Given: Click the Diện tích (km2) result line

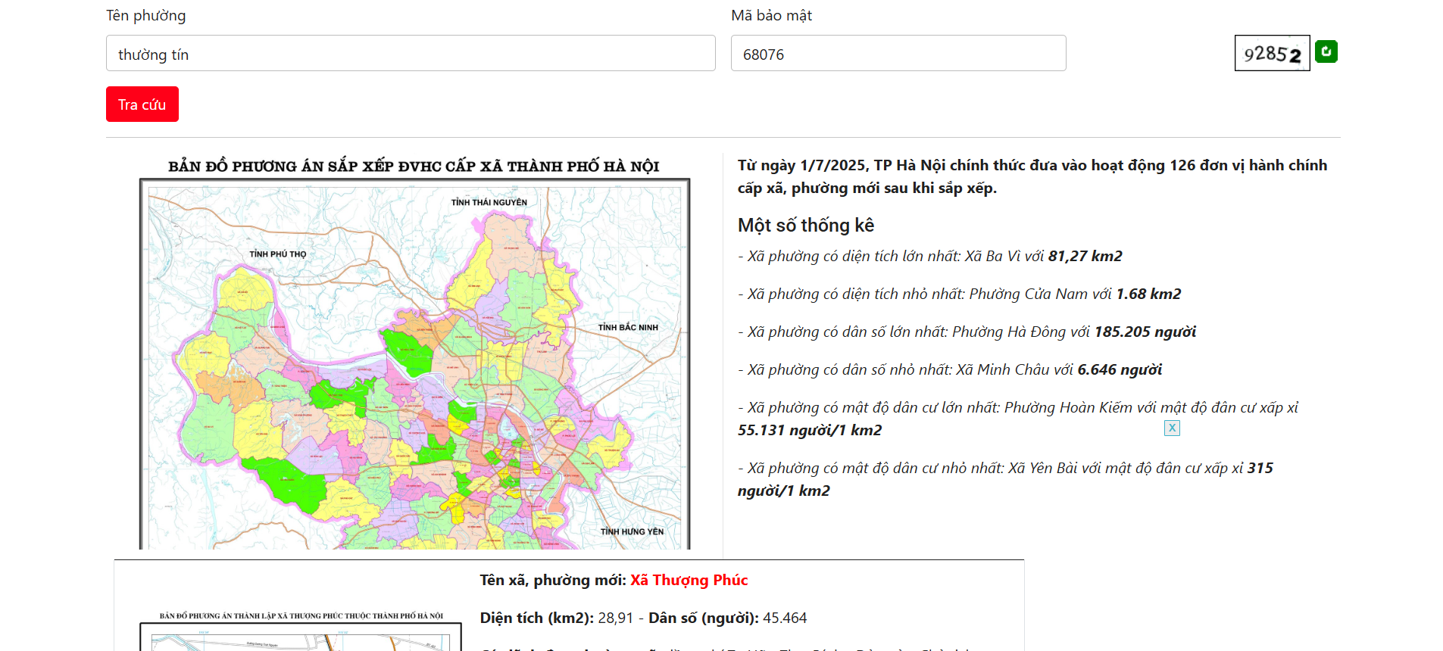Looking at the screenshot, I should click(x=642, y=618).
